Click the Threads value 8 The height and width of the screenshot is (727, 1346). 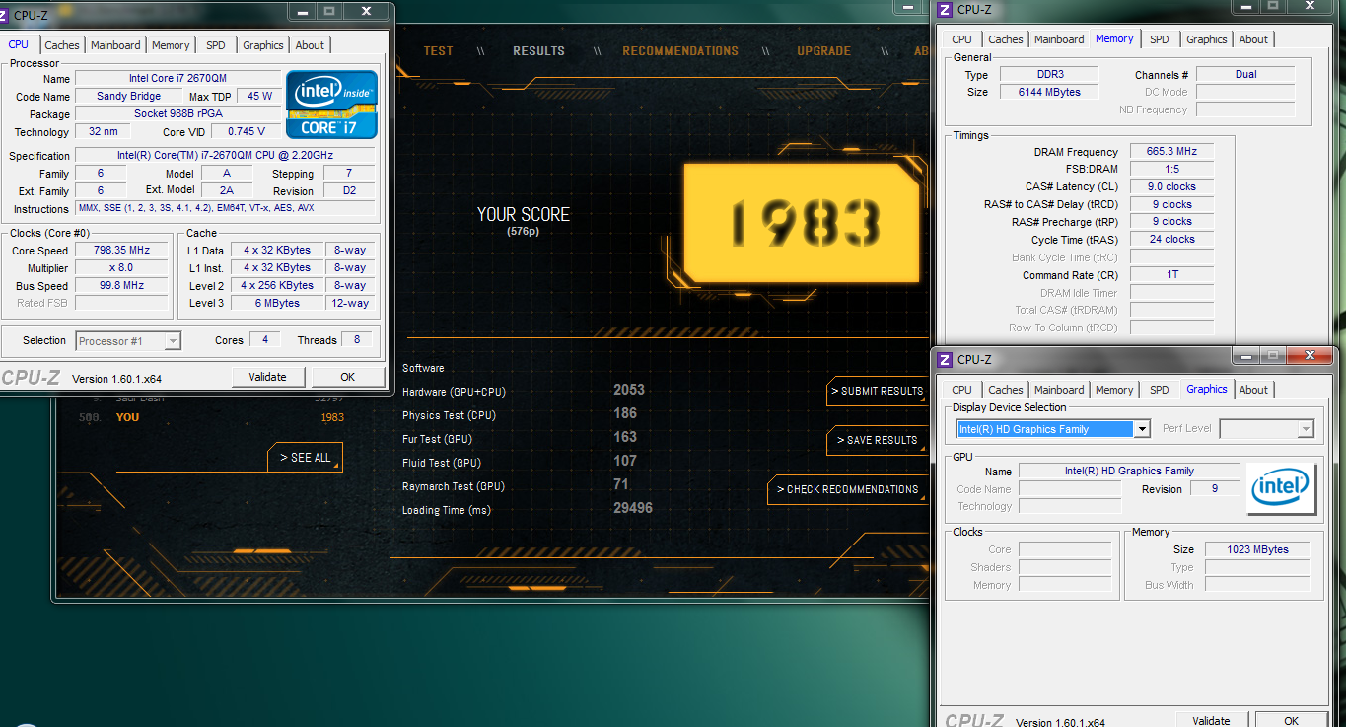tap(357, 340)
